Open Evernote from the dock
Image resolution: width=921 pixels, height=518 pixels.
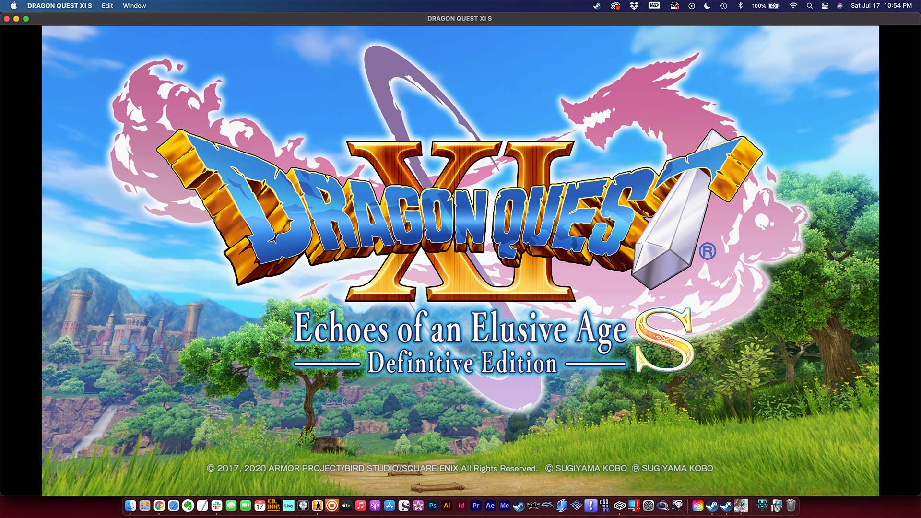188,506
